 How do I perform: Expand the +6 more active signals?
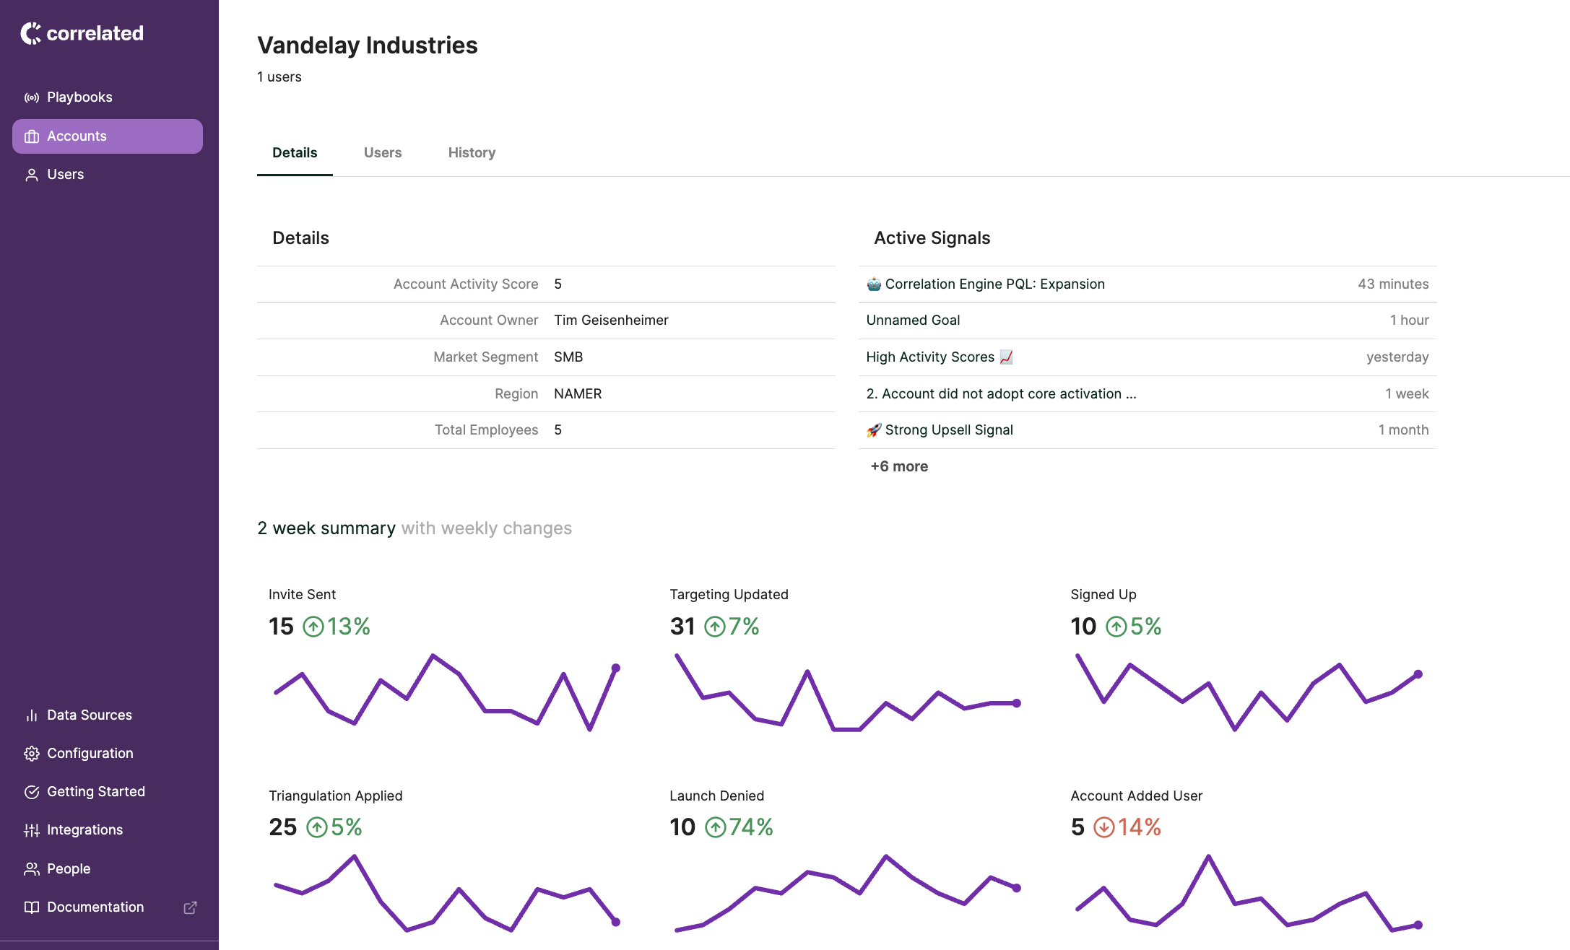[x=899, y=466]
